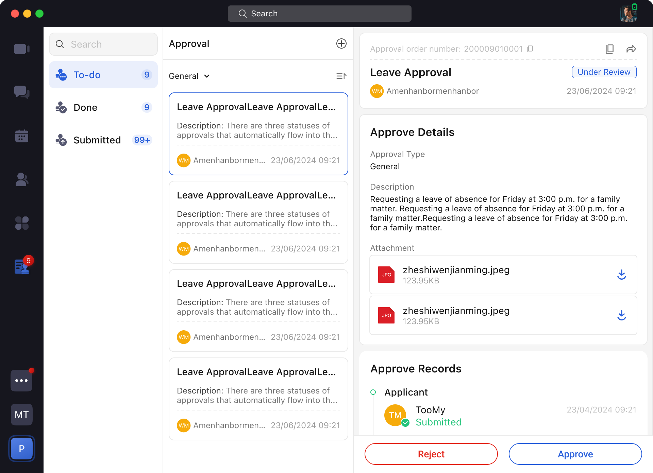Open the chat messages sidebar icon
Image resolution: width=653 pixels, height=473 pixels.
tap(21, 92)
